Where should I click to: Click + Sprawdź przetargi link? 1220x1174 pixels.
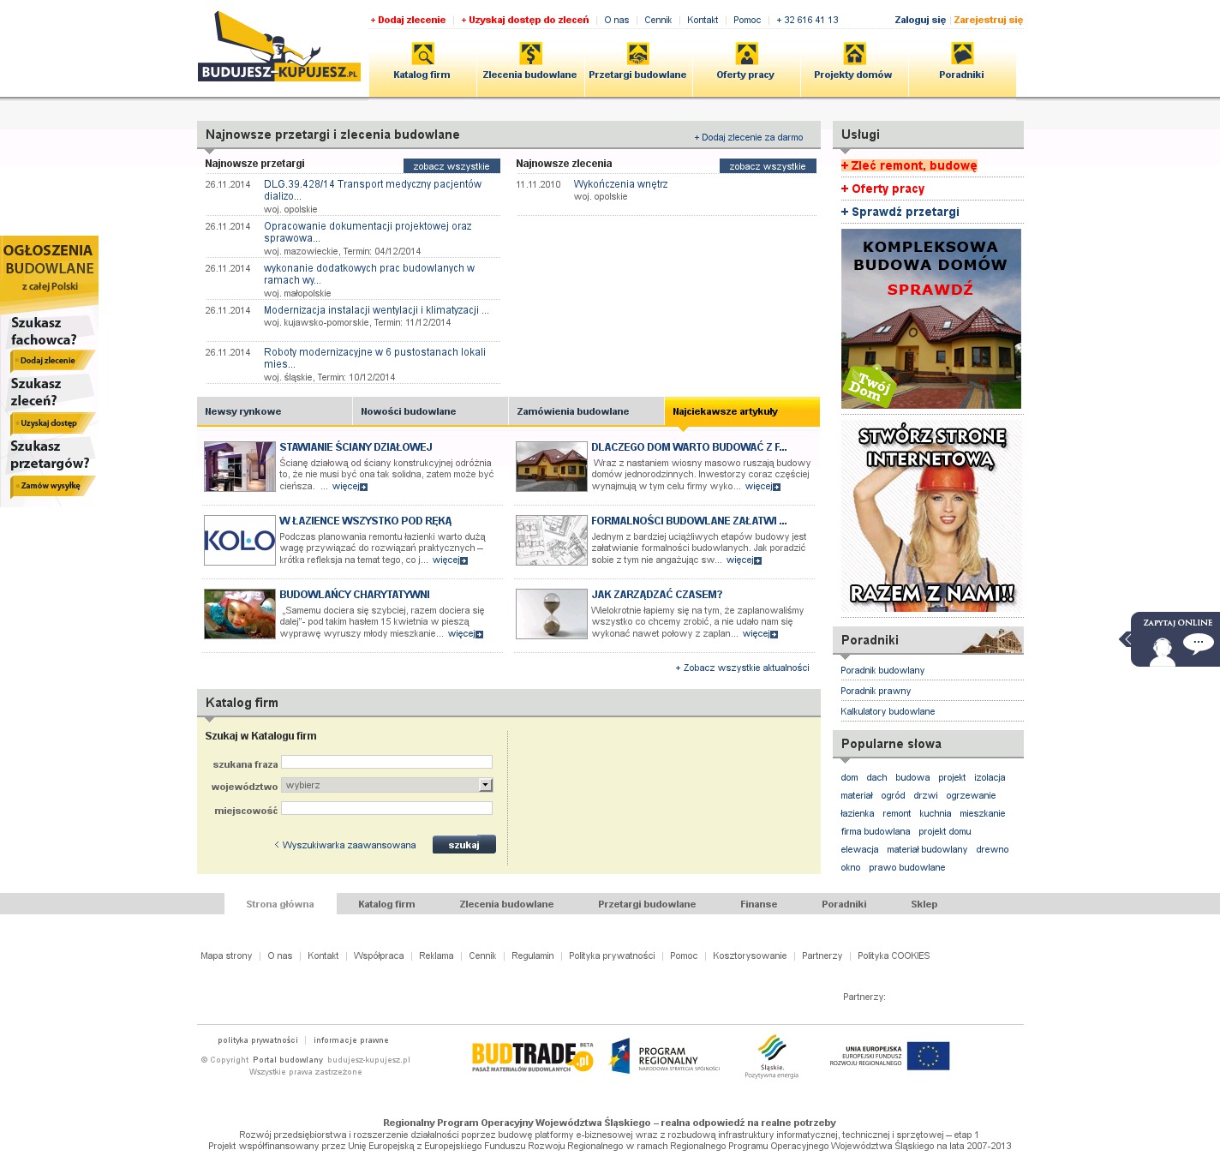click(x=900, y=212)
